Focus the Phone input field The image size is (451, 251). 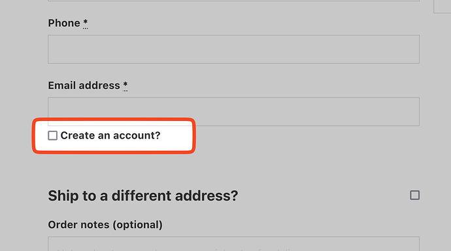[x=233, y=49]
